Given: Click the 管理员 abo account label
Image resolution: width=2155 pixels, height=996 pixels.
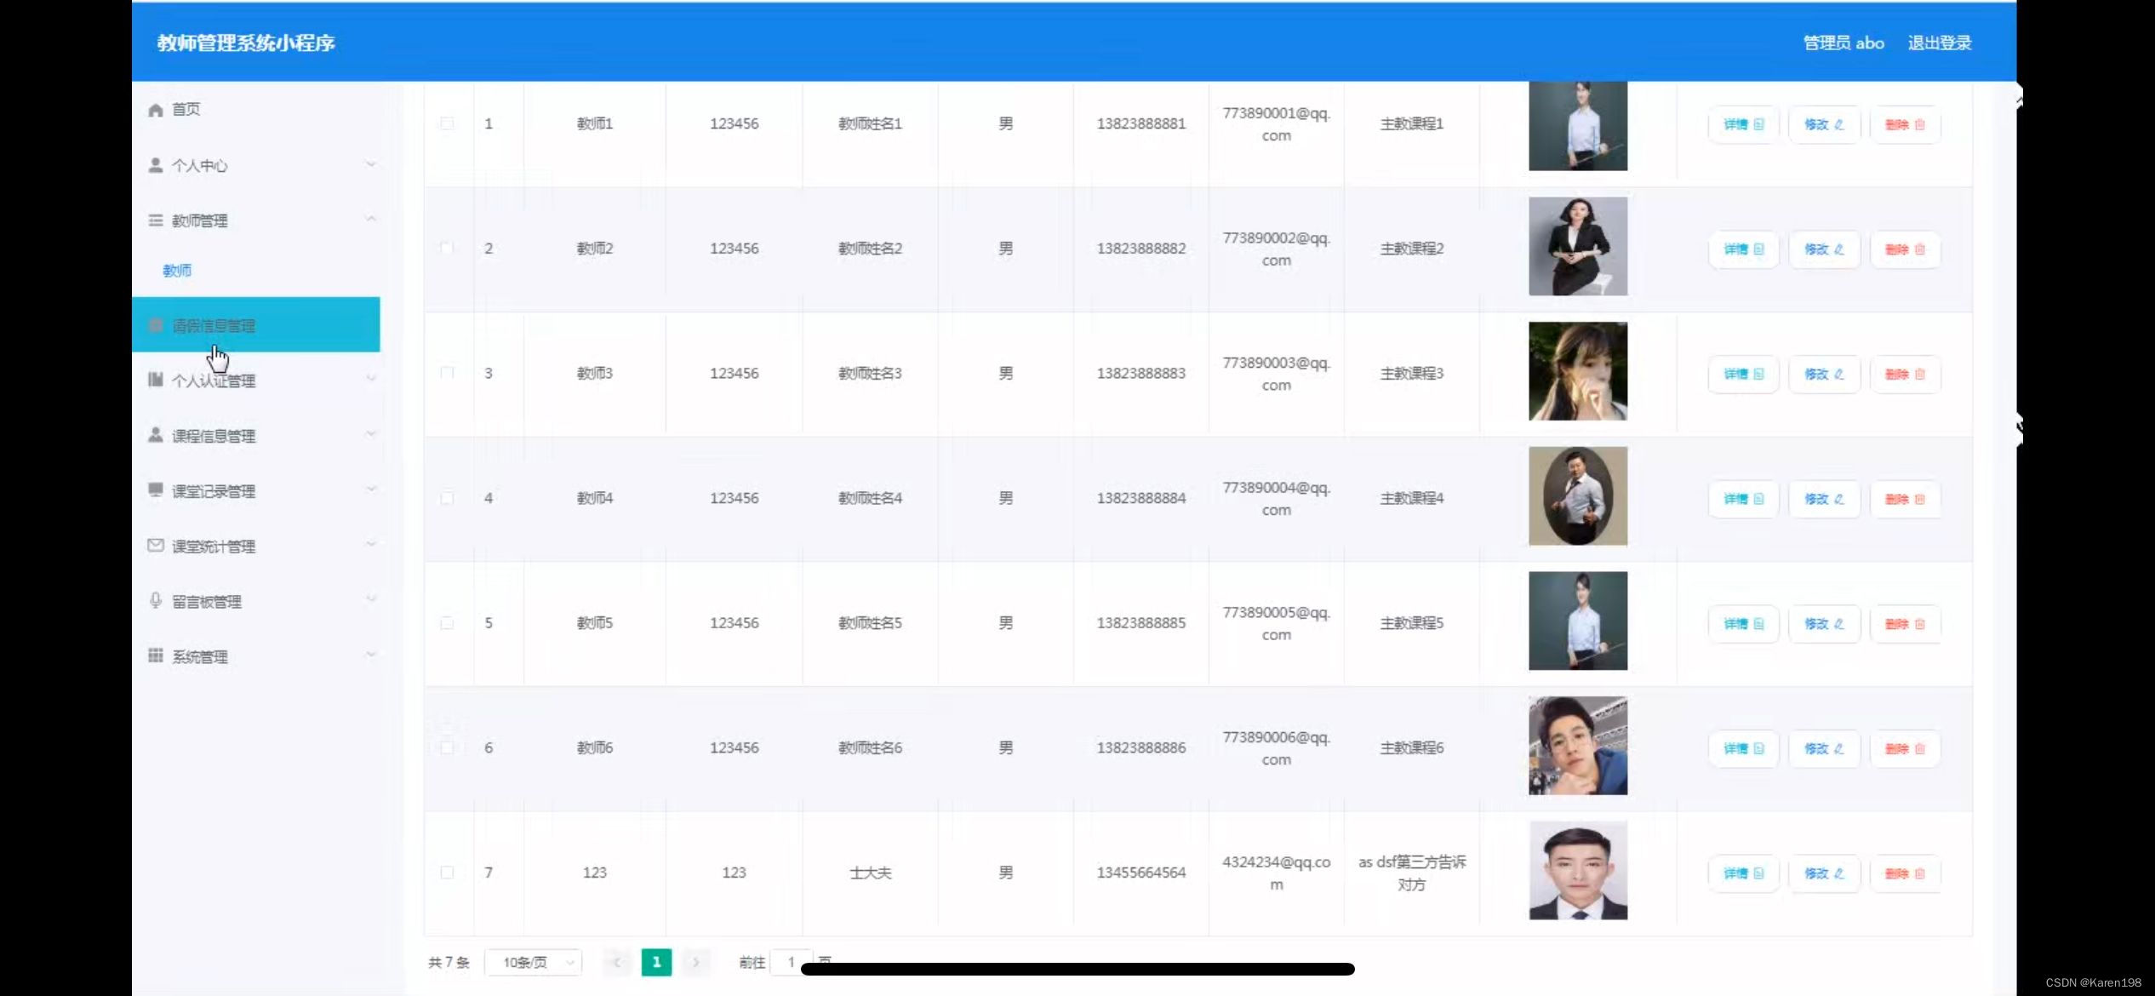Looking at the screenshot, I should pos(1843,43).
